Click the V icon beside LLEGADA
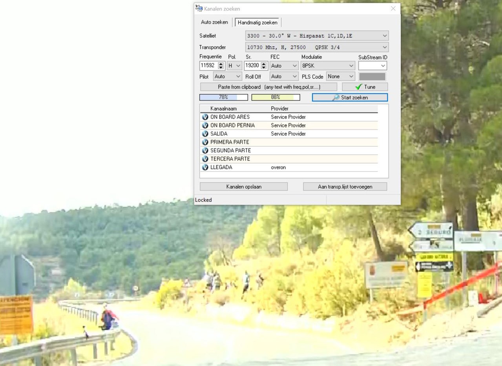502x366 pixels. pyautogui.click(x=205, y=168)
